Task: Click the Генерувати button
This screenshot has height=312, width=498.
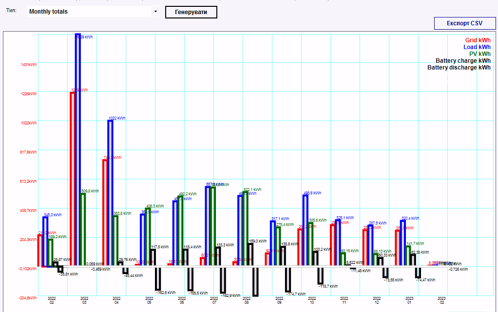Action: [x=191, y=12]
